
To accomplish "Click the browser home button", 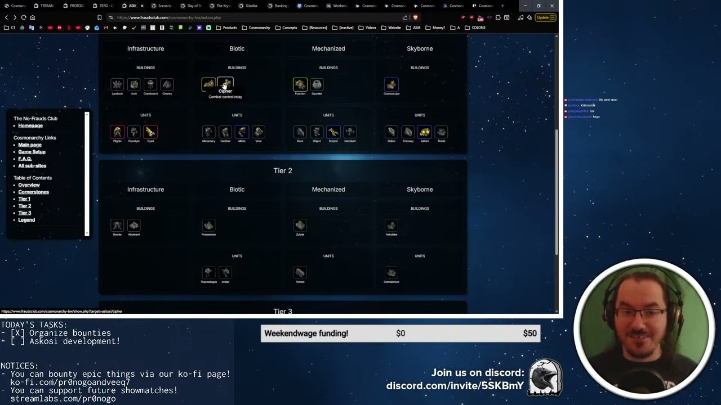I will (x=32, y=17).
